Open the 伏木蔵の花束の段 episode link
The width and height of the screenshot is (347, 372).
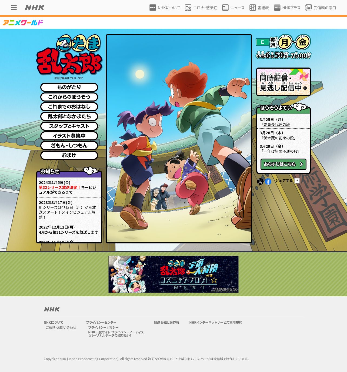pyautogui.click(x=279, y=138)
